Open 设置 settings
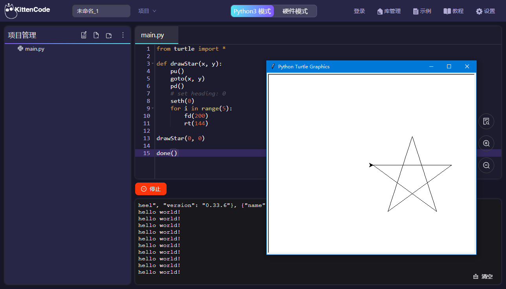 click(x=486, y=11)
